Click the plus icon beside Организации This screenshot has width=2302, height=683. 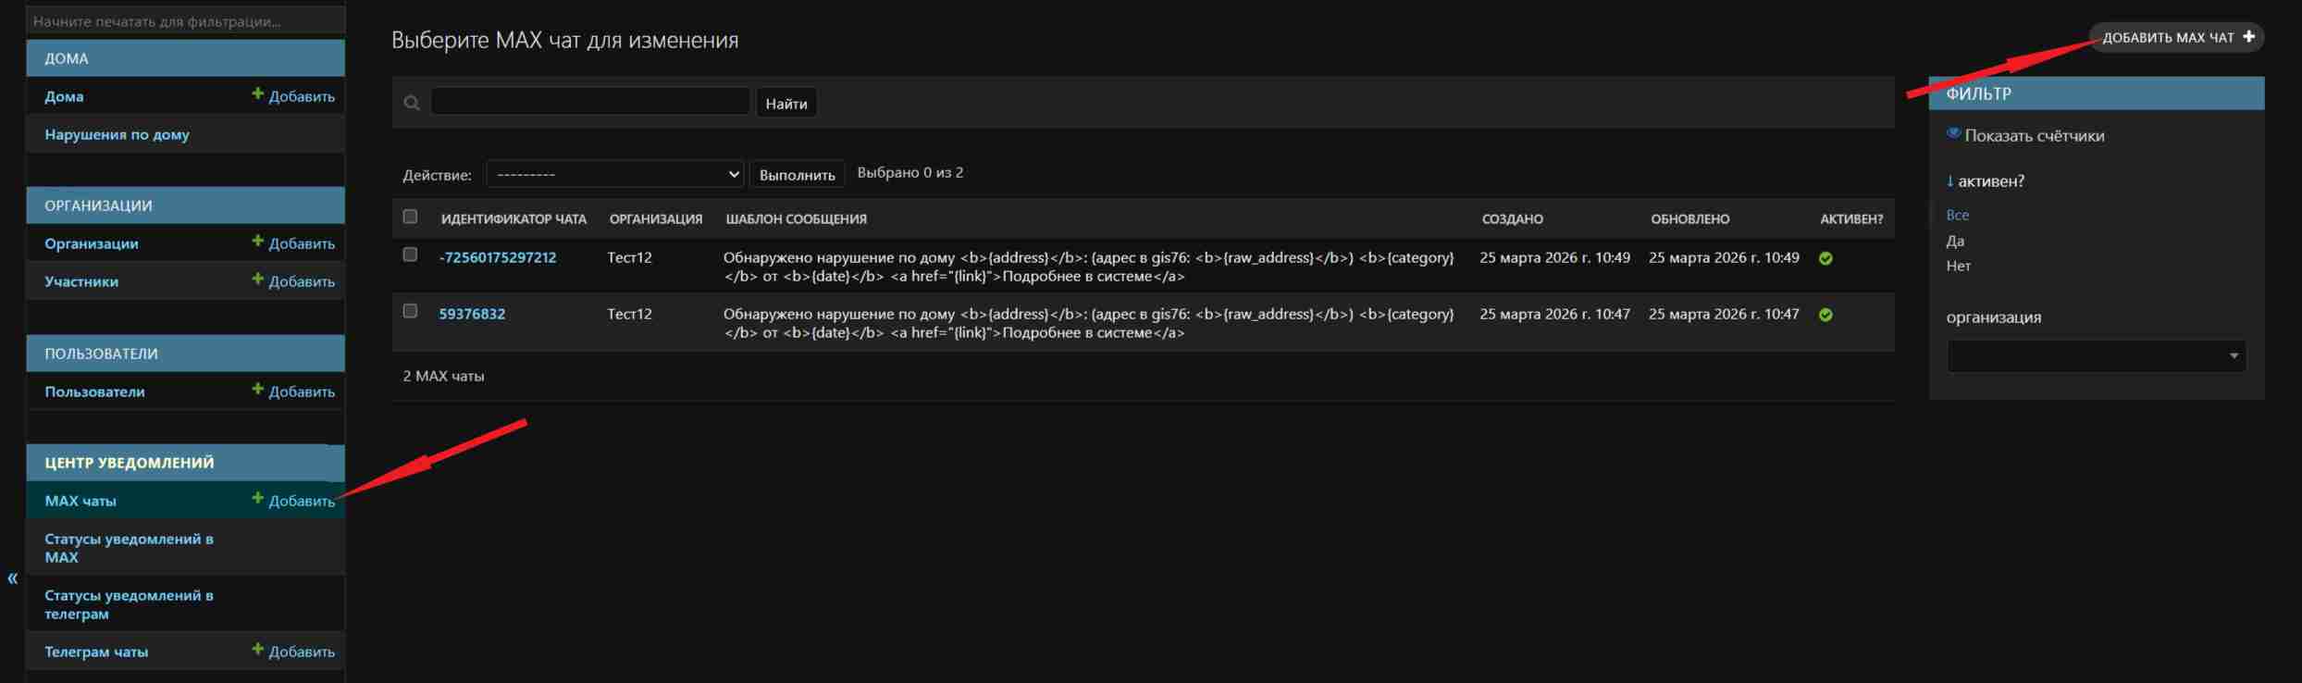(x=257, y=242)
